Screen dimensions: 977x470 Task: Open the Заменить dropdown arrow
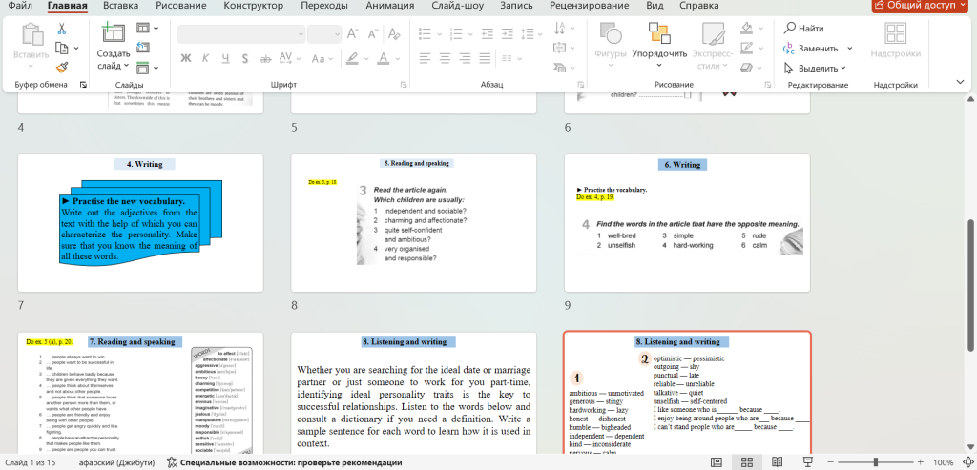pos(849,48)
